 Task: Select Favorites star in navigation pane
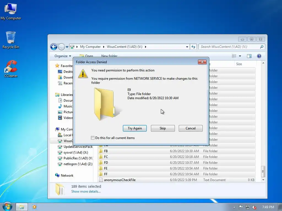click(x=57, y=66)
